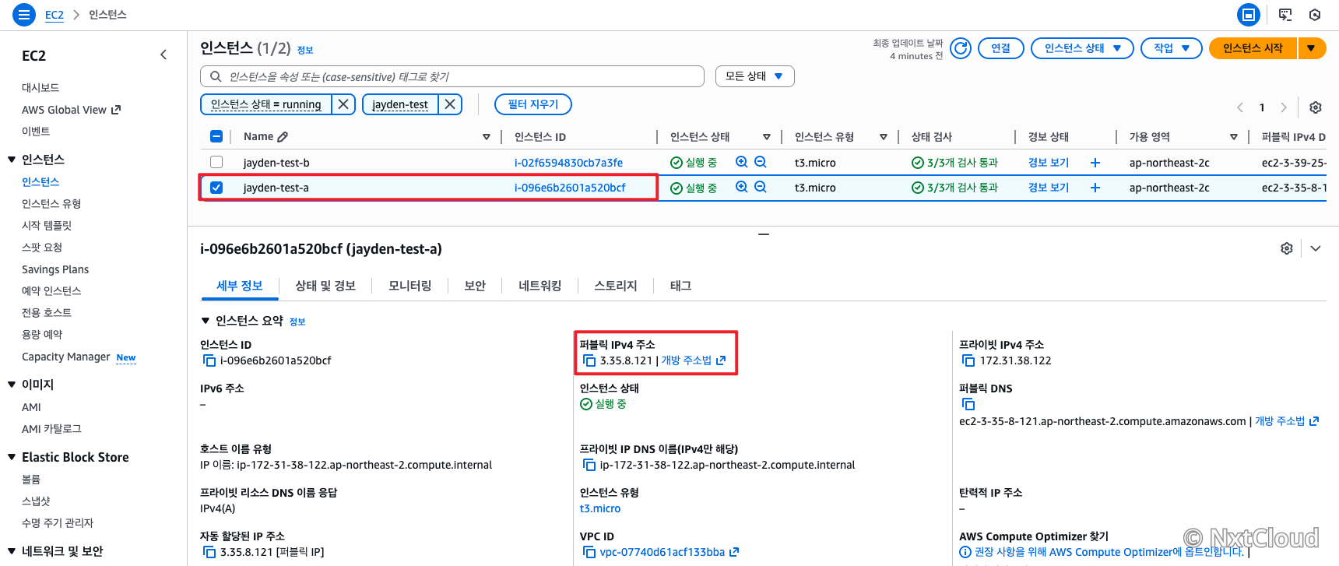This screenshot has height=566, width=1339.
Task: Copy the private IPv4 address 172.31.38.122
Action: click(x=968, y=360)
